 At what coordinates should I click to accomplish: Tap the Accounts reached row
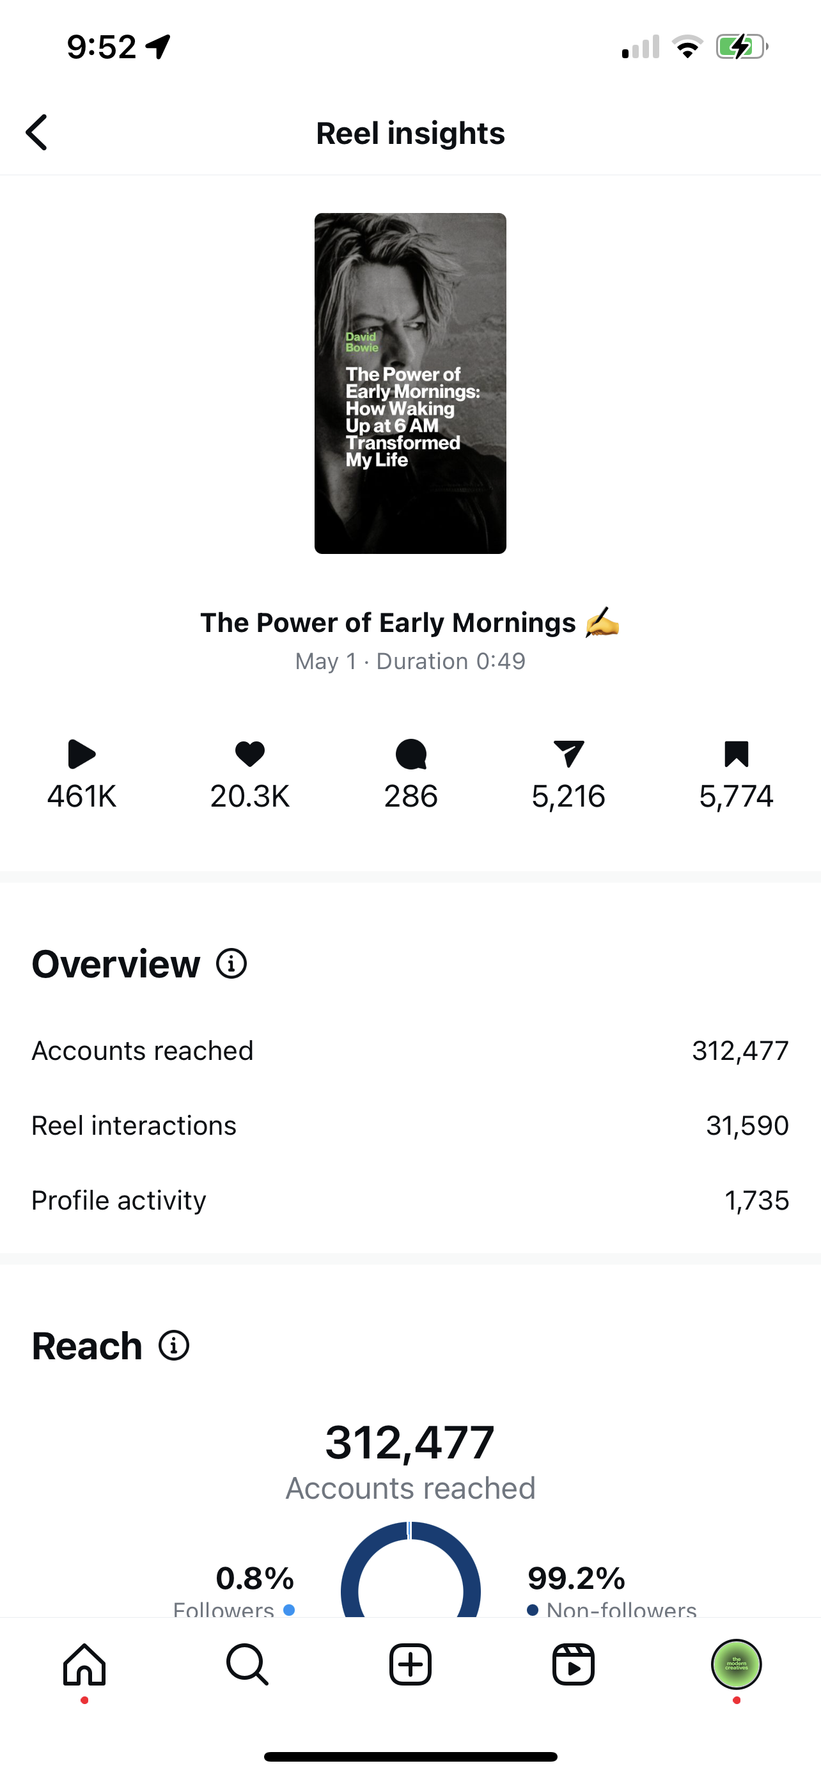click(x=410, y=1050)
